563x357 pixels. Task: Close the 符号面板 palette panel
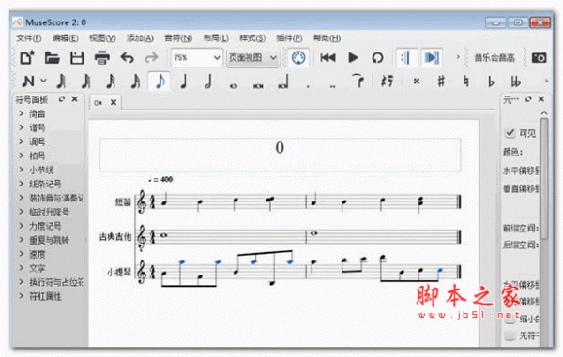(75, 99)
